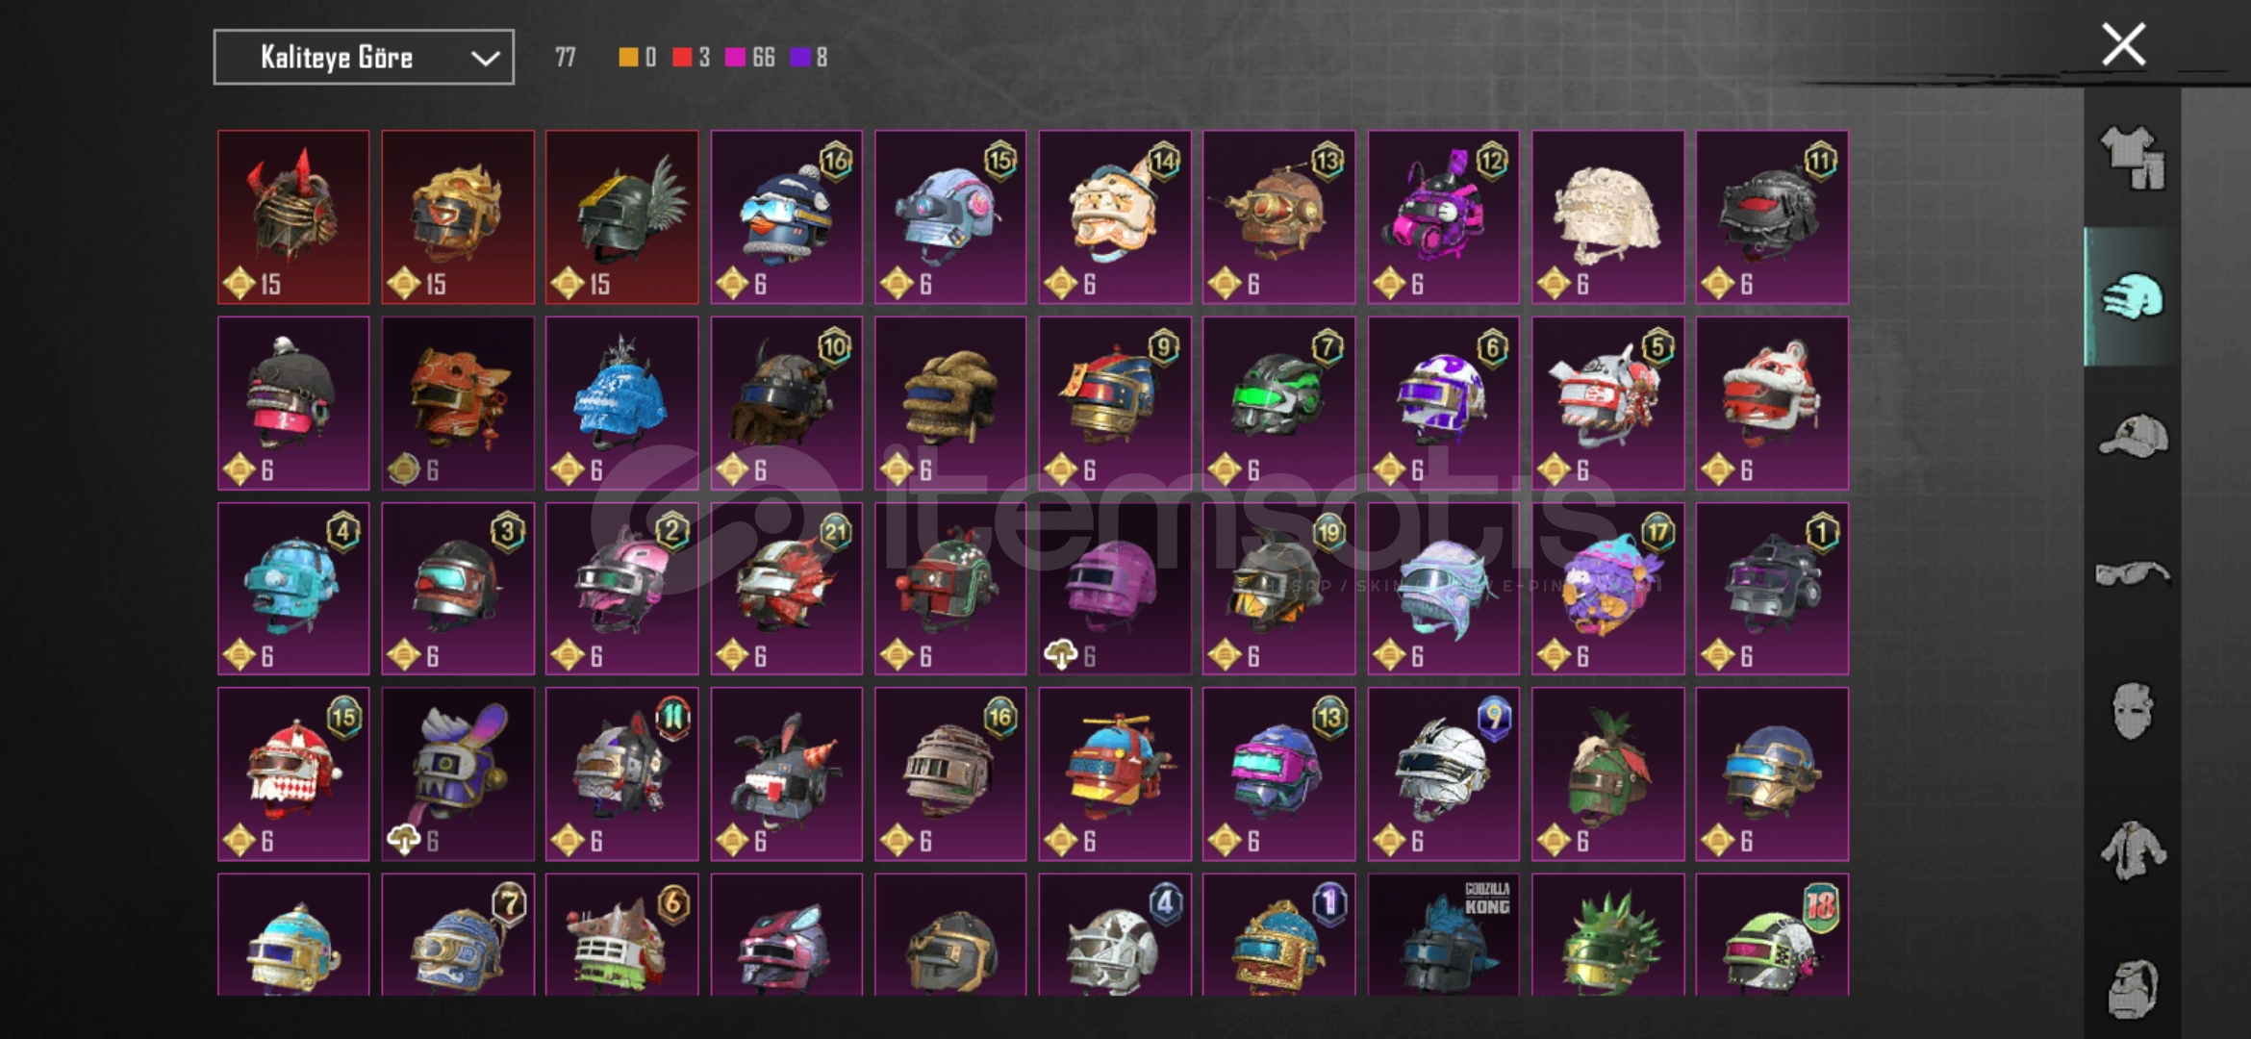Close the inventory panel with X
The height and width of the screenshot is (1039, 2251).
click(2123, 44)
